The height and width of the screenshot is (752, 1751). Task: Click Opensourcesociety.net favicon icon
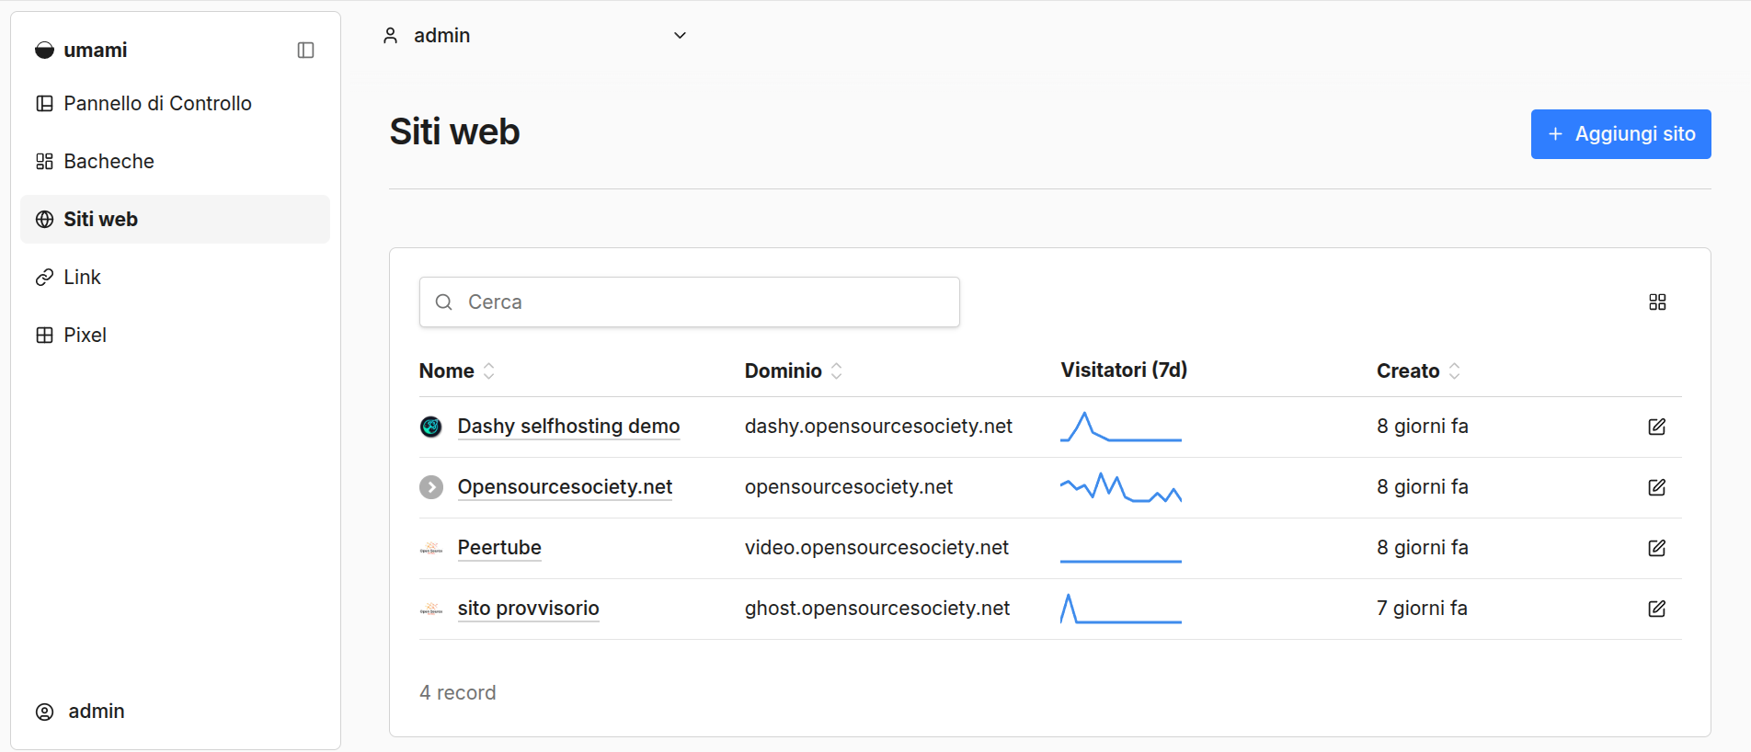pyautogui.click(x=431, y=487)
